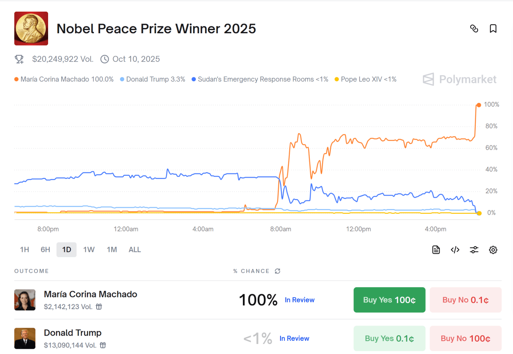This screenshot has width=513, height=354.
Task: Open the embed code icon
Action: pos(455,250)
